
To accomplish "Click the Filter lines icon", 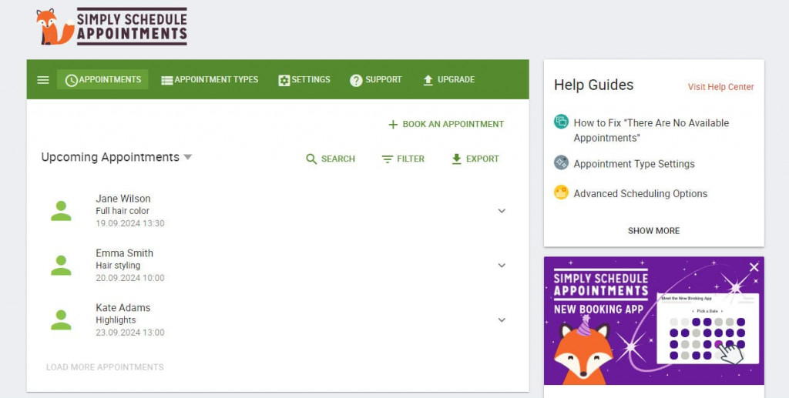I will 388,159.
